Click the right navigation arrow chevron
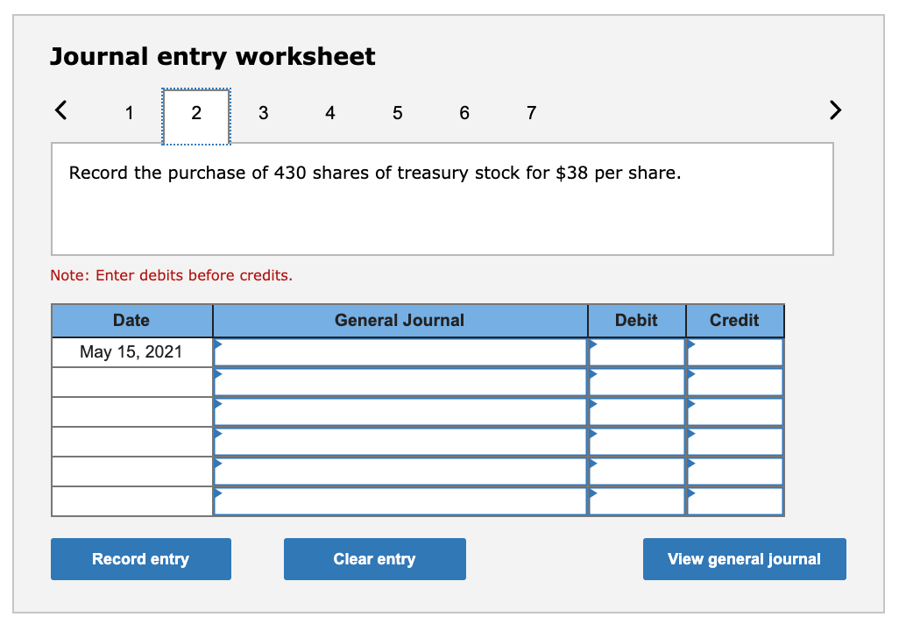The image size is (906, 631). [x=834, y=110]
